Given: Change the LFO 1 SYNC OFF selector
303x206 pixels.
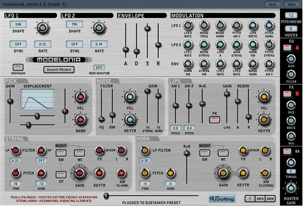Looking at the screenshot, I should click(x=18, y=44).
